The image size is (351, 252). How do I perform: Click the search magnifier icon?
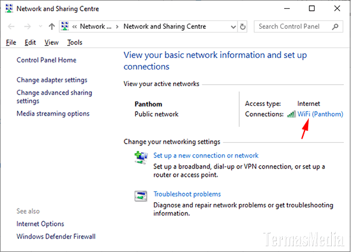pos(335,27)
